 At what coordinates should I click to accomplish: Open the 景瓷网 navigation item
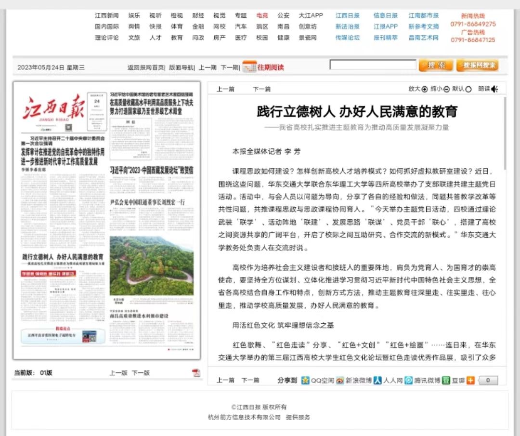(307, 38)
